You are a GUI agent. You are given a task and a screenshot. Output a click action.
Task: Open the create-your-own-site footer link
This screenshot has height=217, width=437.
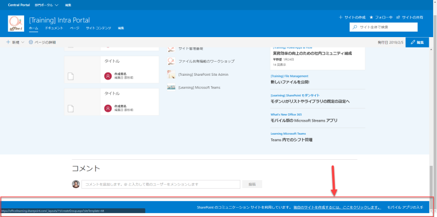(337, 208)
